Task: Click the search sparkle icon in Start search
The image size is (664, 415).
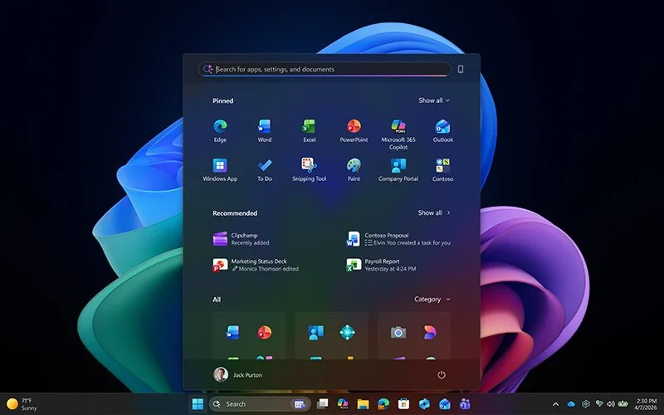Action: 207,69
